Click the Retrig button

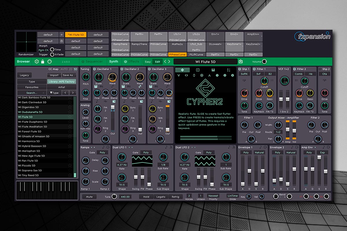175,197
